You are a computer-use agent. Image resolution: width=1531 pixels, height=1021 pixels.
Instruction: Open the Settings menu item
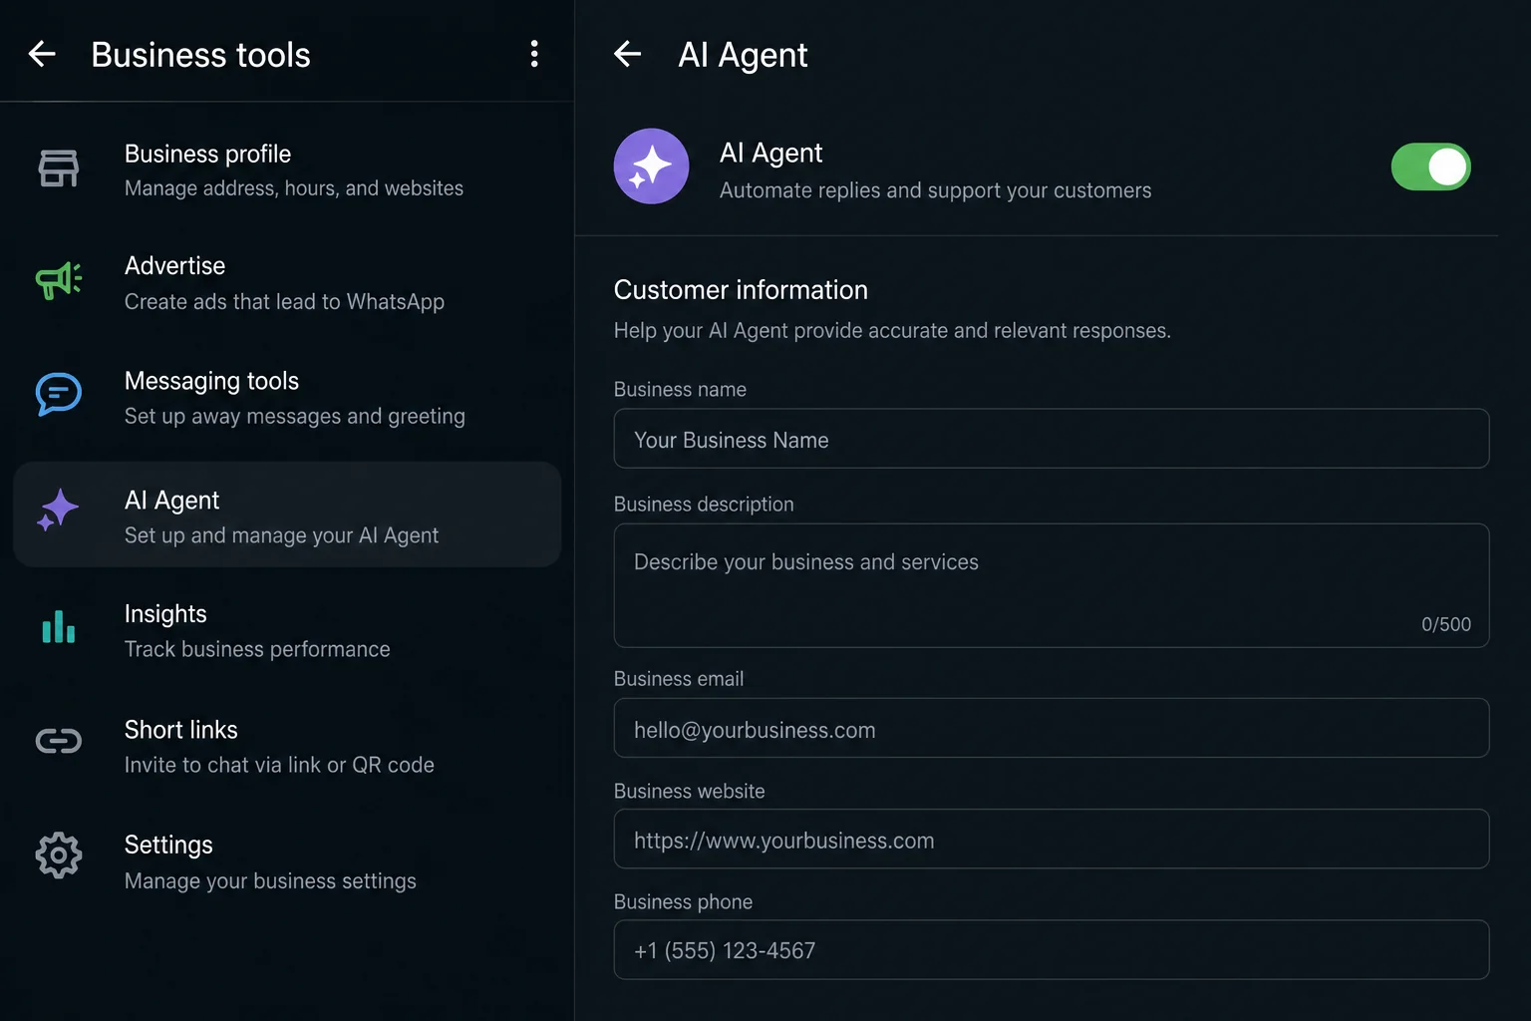click(x=287, y=861)
